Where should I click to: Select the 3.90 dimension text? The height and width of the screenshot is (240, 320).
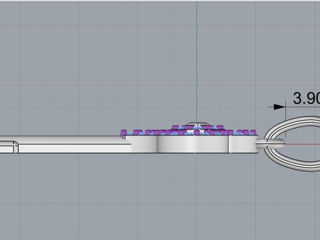point(307,98)
